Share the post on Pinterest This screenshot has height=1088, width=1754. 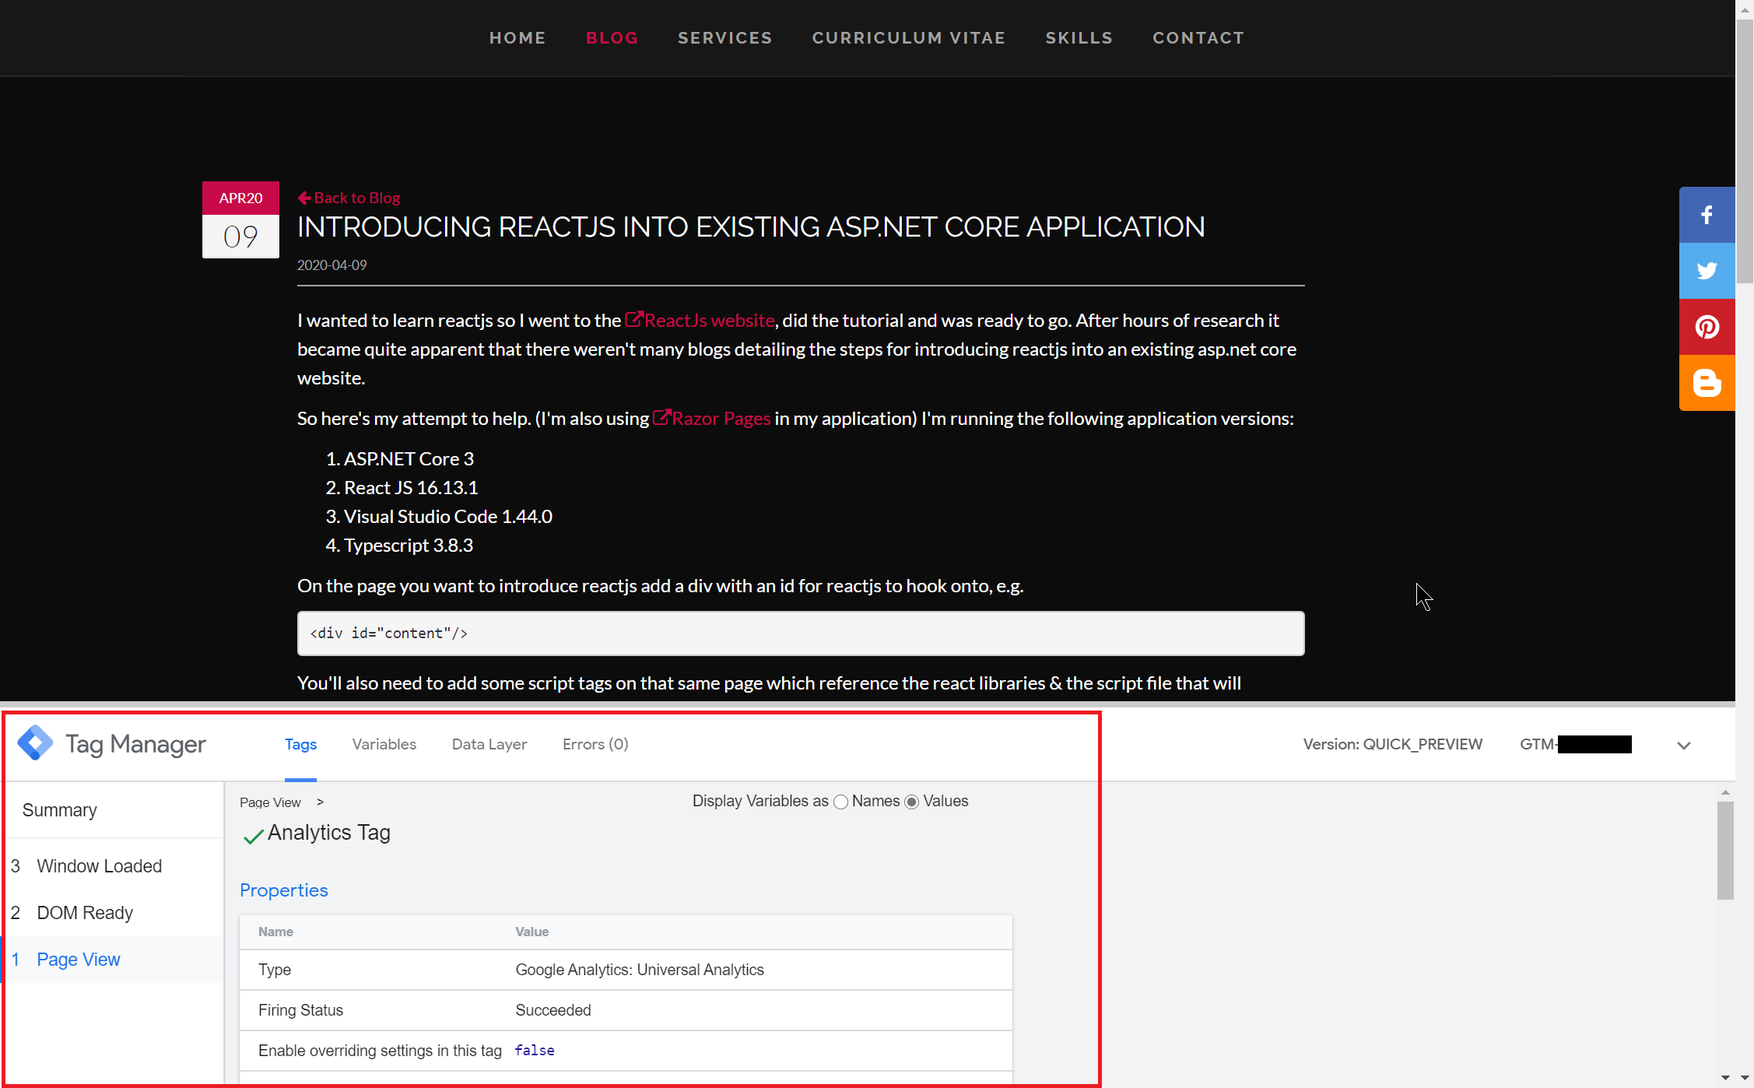pos(1707,327)
